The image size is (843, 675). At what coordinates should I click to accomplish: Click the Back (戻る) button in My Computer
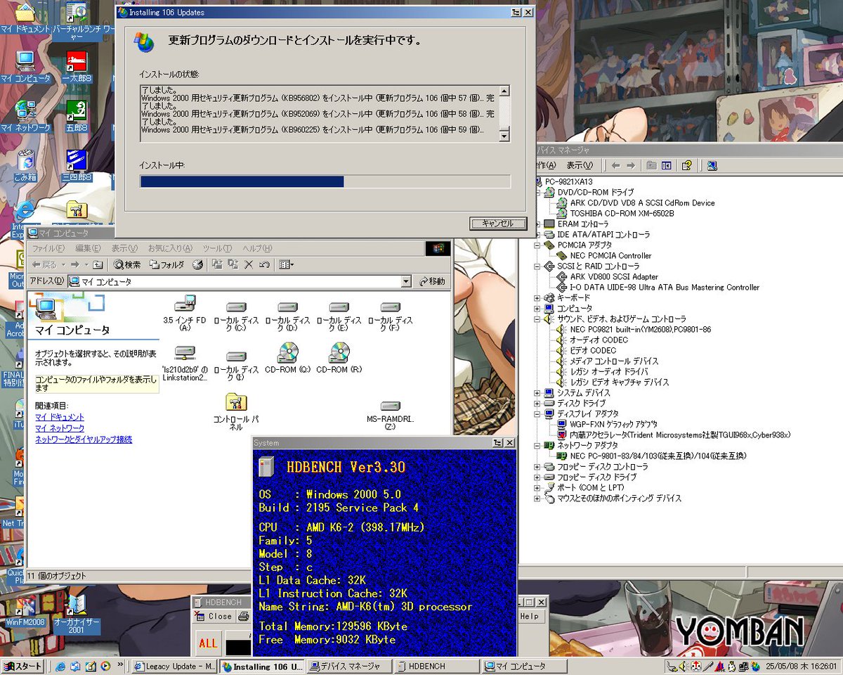45,264
